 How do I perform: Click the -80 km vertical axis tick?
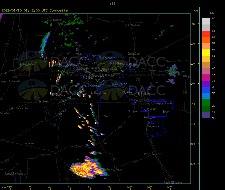(x=193, y=24)
